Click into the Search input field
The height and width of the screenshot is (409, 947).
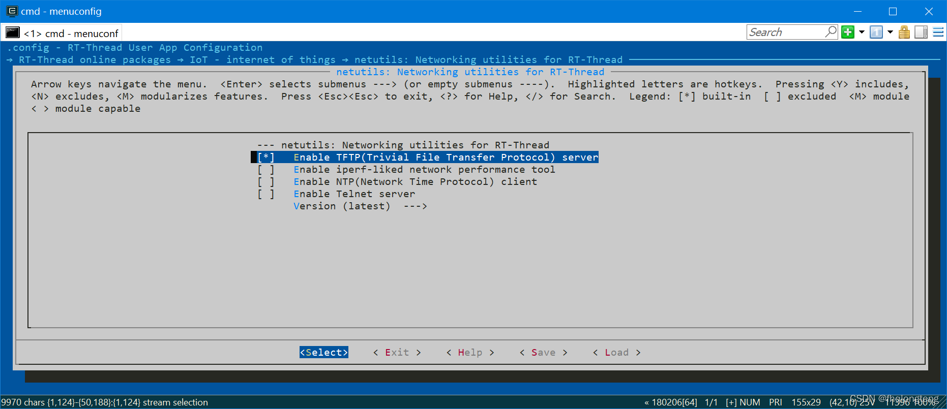pos(785,32)
